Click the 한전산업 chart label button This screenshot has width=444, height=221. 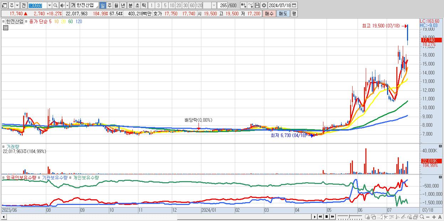point(15,21)
